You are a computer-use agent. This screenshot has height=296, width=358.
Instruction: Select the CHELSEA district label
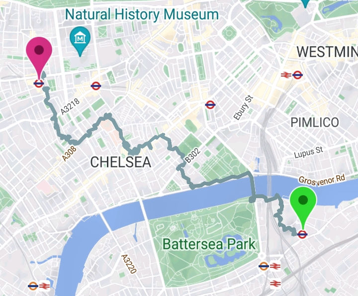(x=121, y=162)
